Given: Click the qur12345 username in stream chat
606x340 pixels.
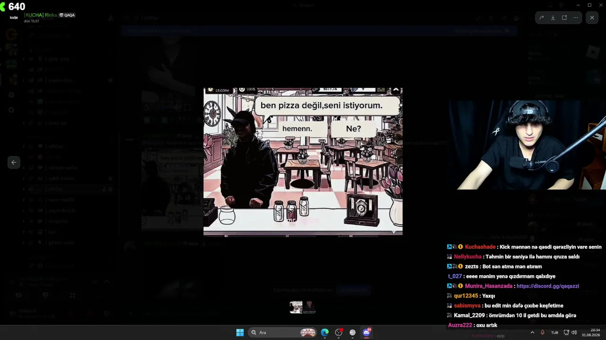Looking at the screenshot, I should [x=466, y=296].
